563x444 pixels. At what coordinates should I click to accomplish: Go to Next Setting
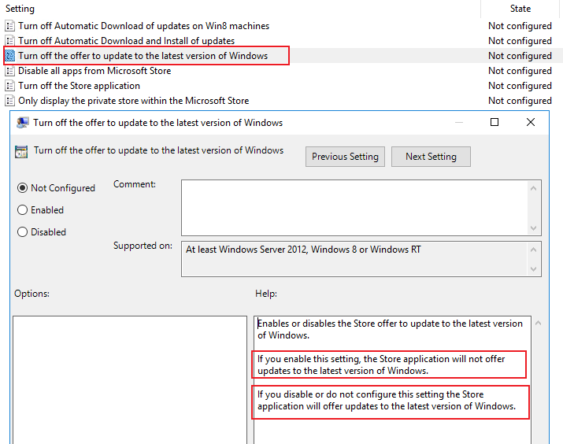431,157
